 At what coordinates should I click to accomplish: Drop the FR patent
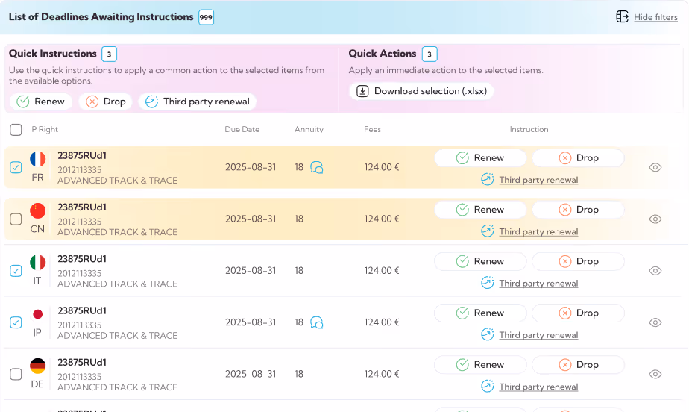coord(579,157)
